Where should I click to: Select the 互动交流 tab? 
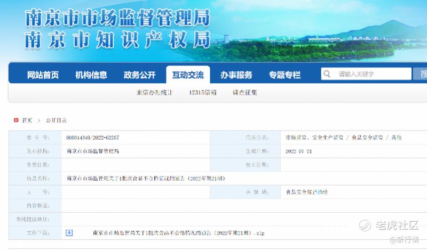coord(188,75)
